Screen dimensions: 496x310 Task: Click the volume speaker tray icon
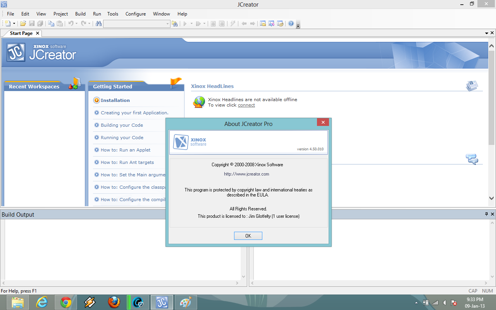(x=445, y=303)
